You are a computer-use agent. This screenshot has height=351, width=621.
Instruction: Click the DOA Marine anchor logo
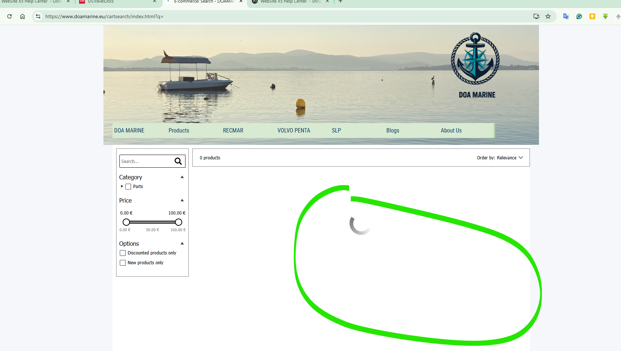475,59
